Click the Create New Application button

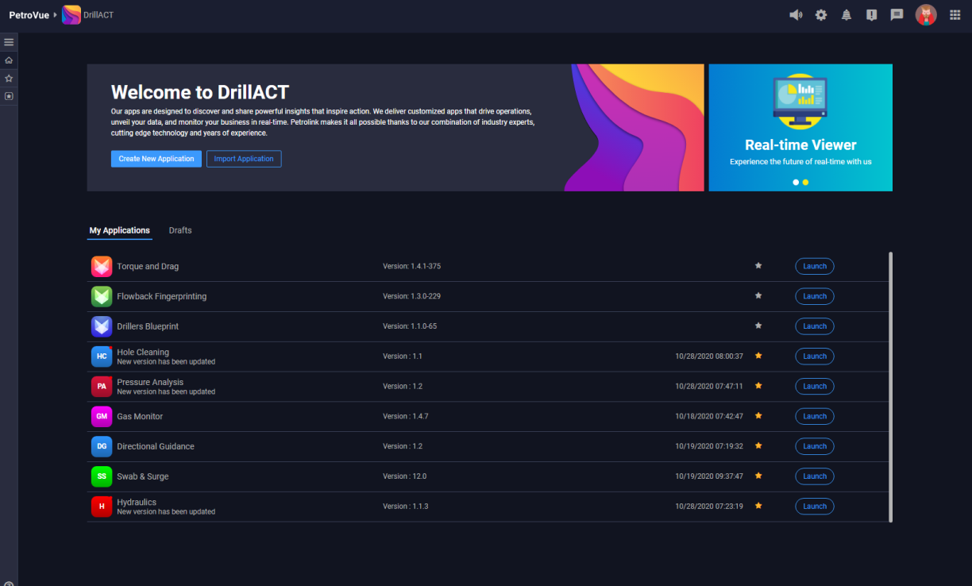click(156, 159)
